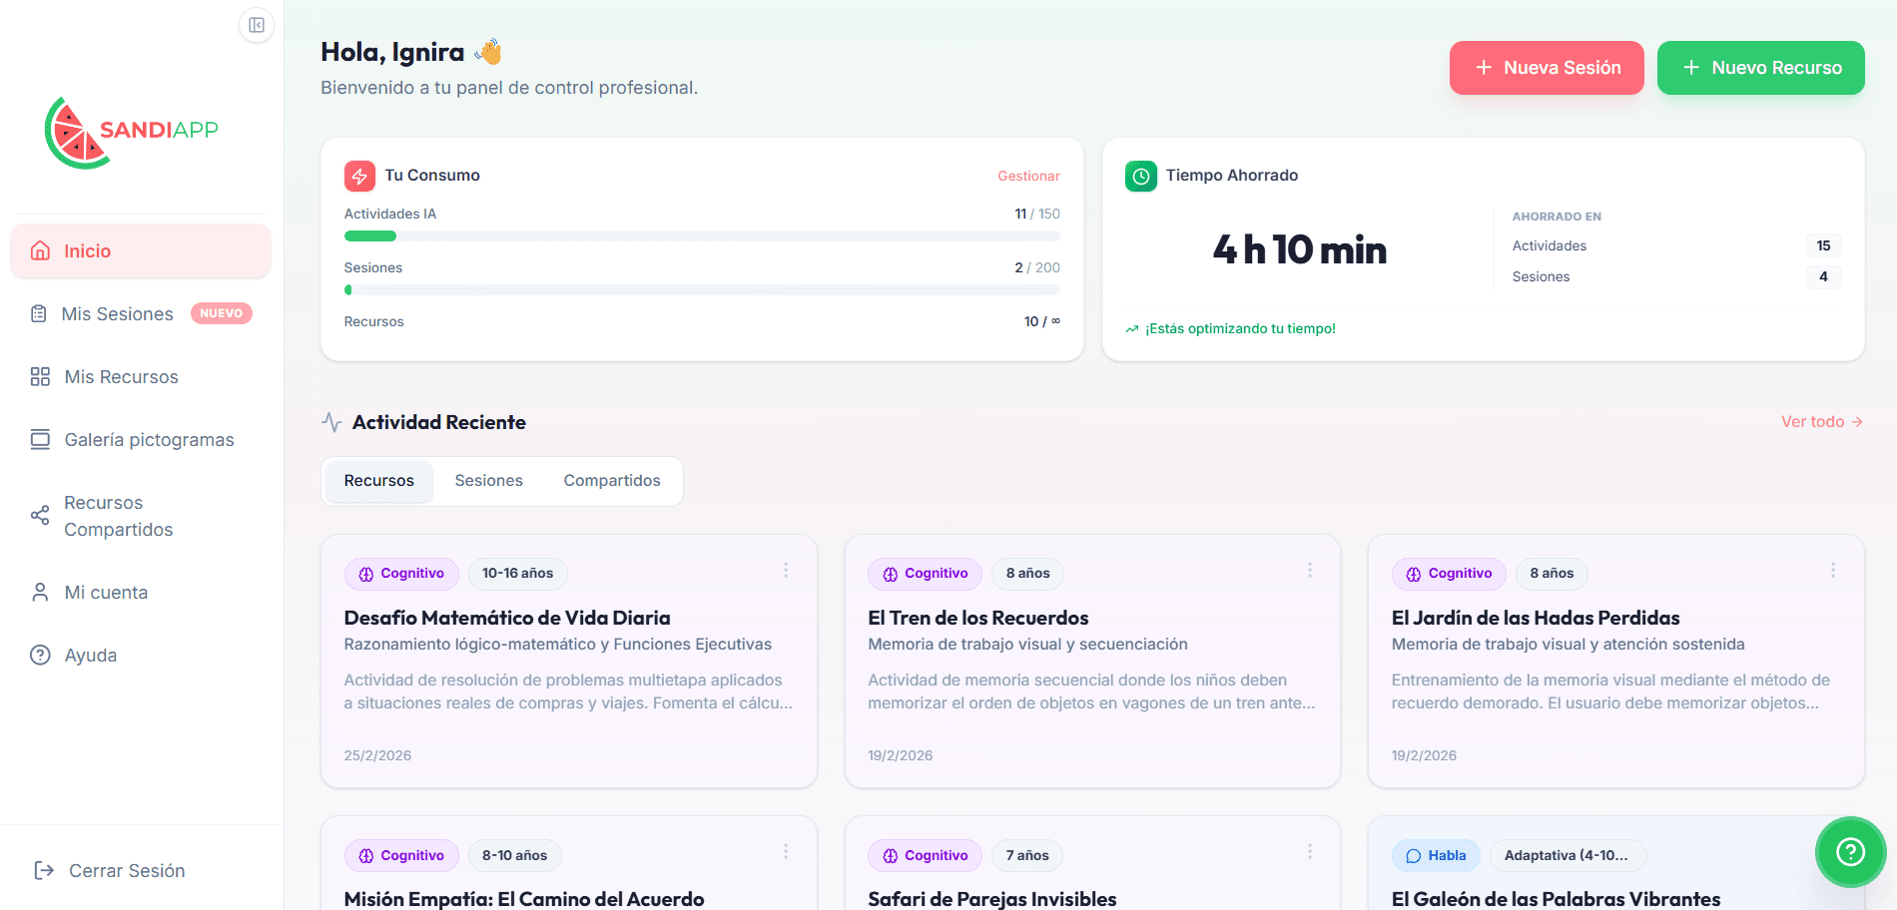This screenshot has width=1897, height=910.
Task: Expand three-dot menu on El Jardín de las Hadas Perdidas
Action: 1832,571
